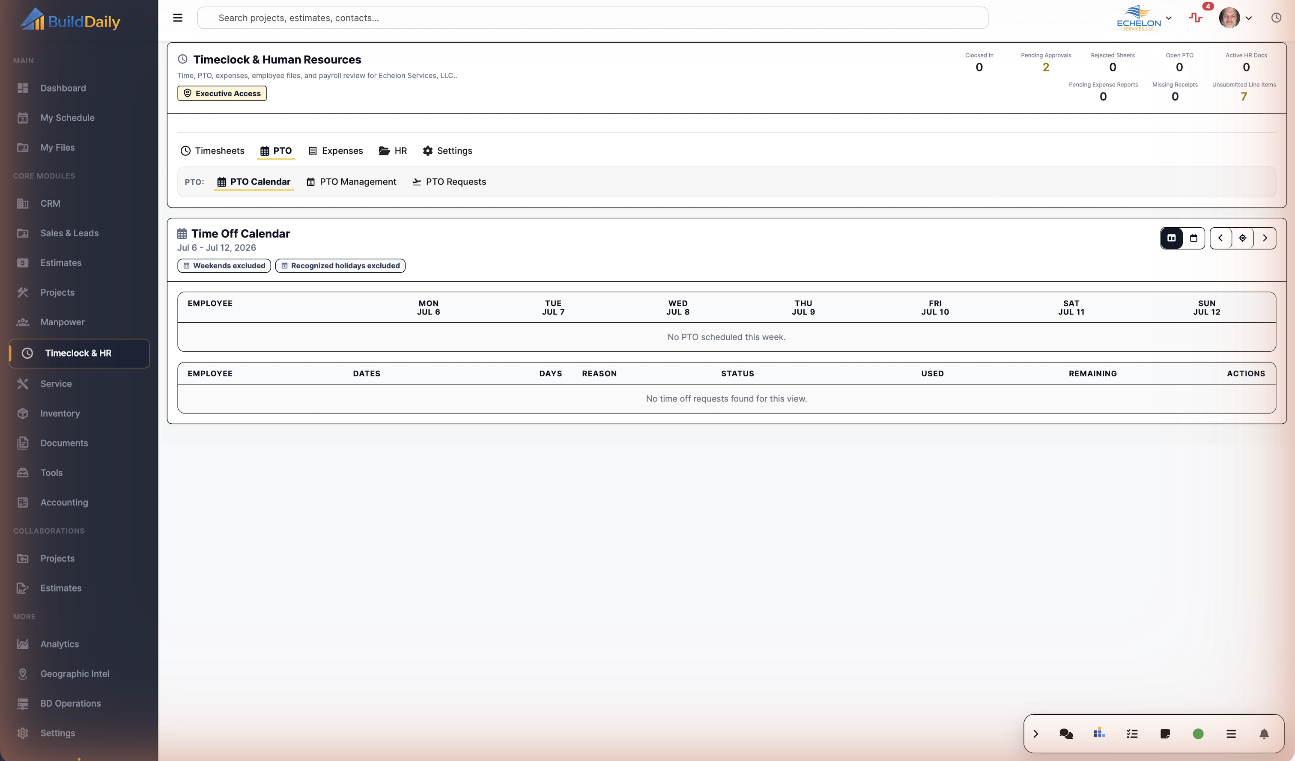Open BD Operations
This screenshot has height=761, width=1295.
[x=79, y=704]
